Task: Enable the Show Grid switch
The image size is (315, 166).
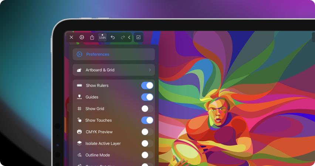Action: click(147, 109)
